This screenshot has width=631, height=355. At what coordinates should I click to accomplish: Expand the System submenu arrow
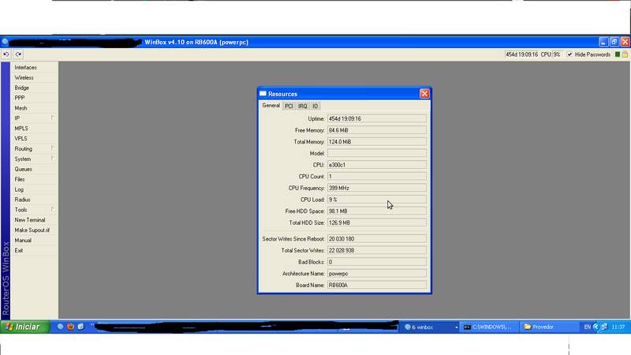pyautogui.click(x=53, y=159)
